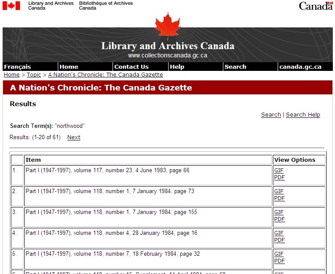Screen dimensions: 335x274
Task: View the PDF for result 4, 28 January 1984
Action: coord(279,240)
